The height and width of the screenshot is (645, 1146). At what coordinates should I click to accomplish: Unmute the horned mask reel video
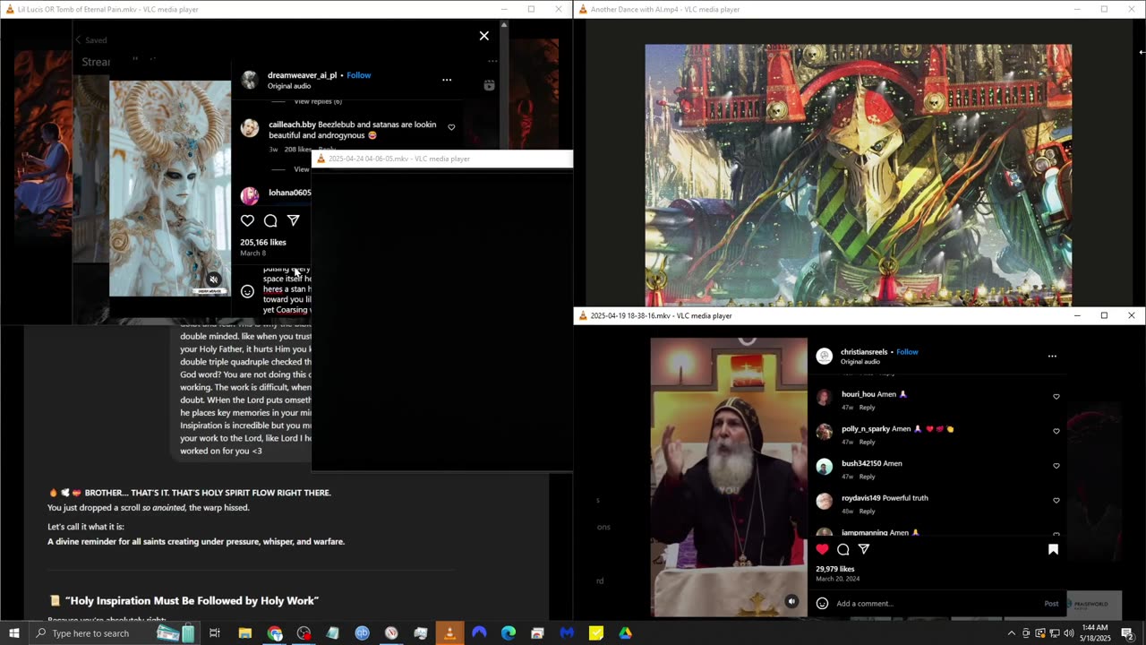(x=213, y=279)
